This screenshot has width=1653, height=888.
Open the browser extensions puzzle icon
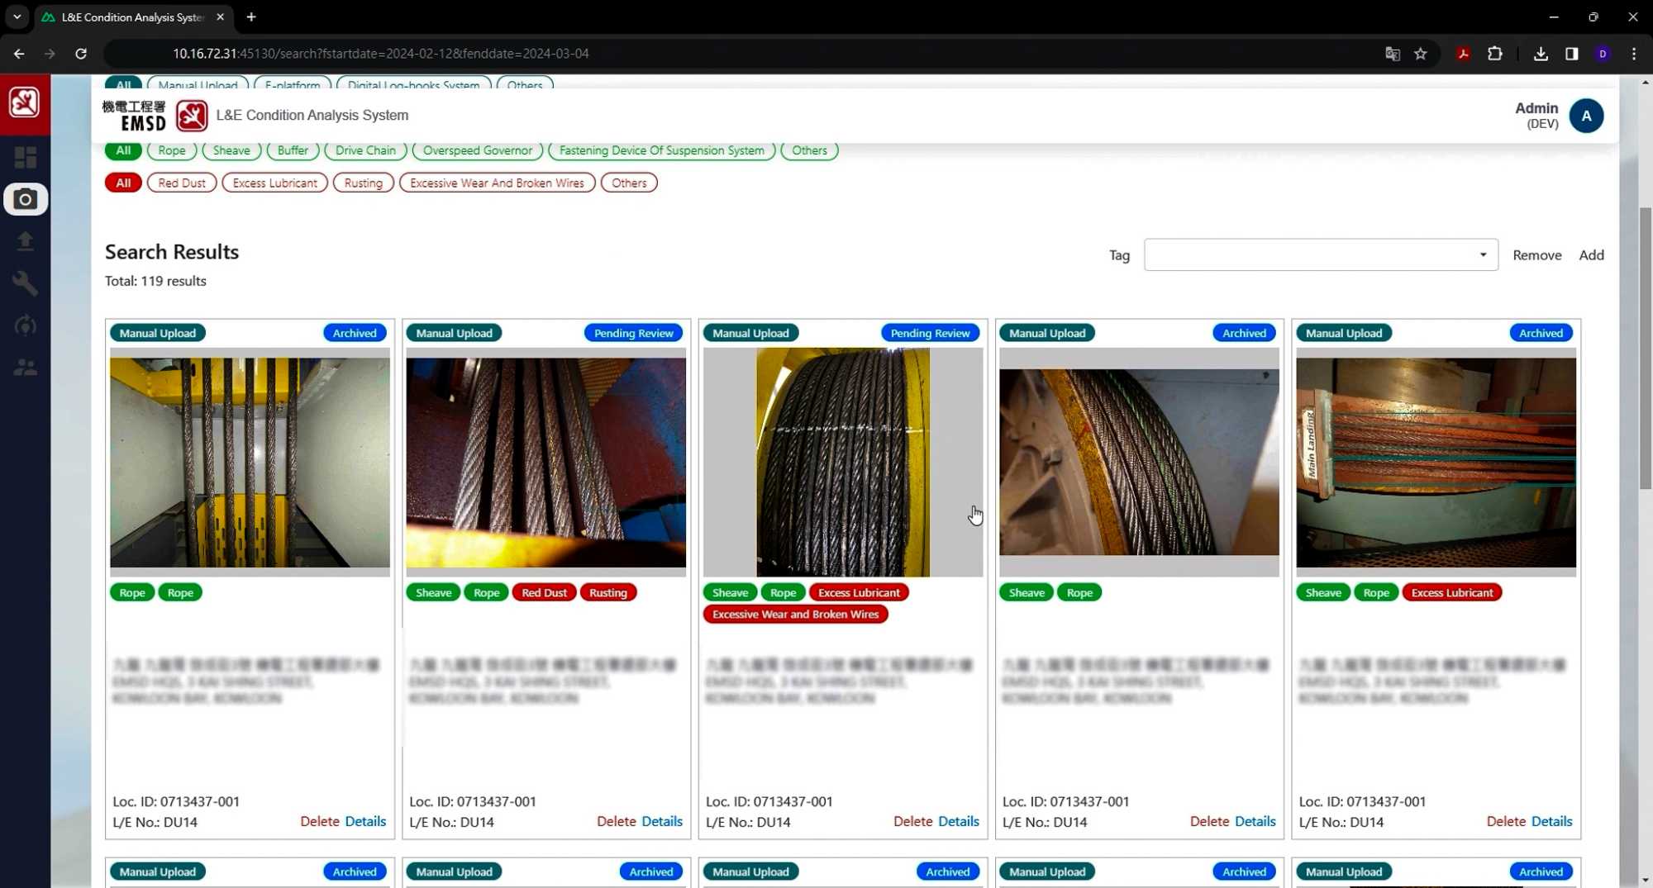pos(1494,54)
